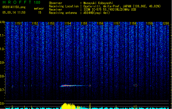Click the 1159 time marker
172x109 pixels.
[x=149, y=23]
